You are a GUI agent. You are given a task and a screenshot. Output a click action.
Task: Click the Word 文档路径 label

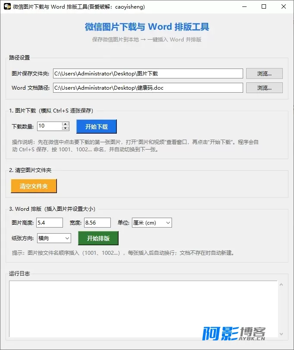click(x=31, y=88)
